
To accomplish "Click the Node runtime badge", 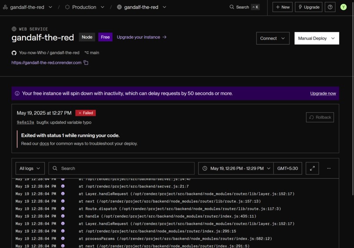I will pos(87,37).
